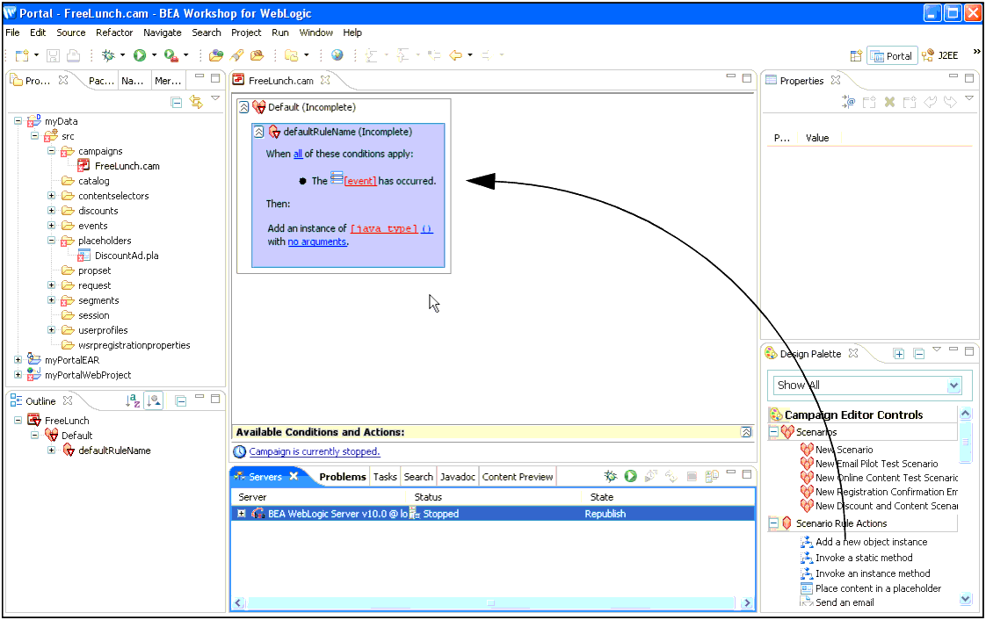Collapse the Scenarios palette group
This screenshot has height=620, width=986.
pos(774,431)
